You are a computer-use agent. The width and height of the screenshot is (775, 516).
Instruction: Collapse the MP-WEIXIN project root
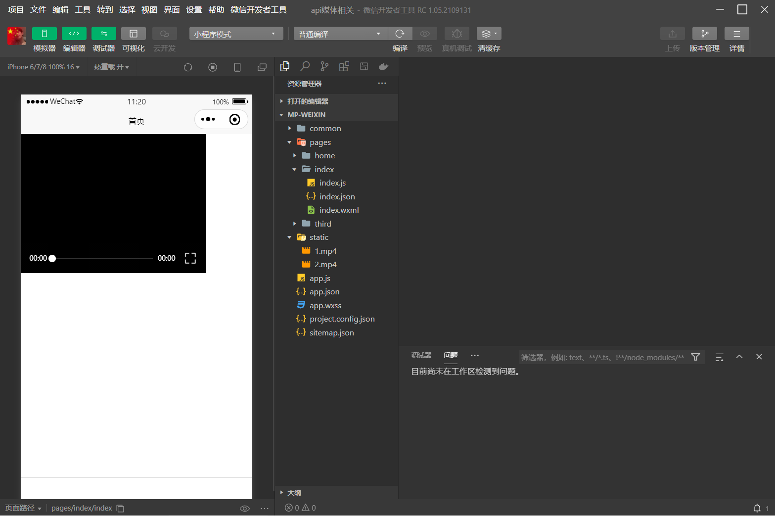point(336,114)
